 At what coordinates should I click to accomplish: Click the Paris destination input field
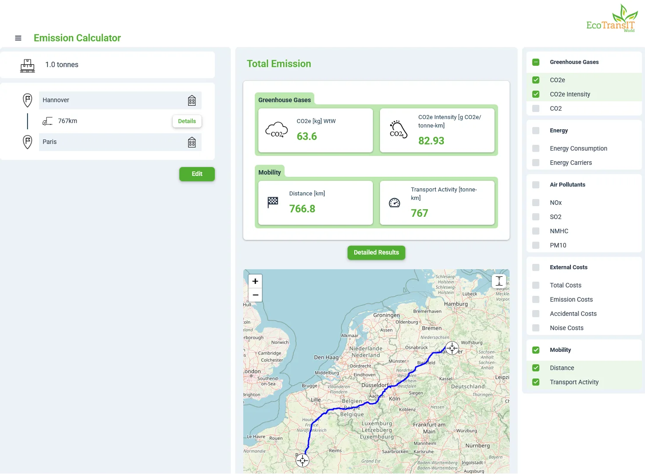coord(111,142)
